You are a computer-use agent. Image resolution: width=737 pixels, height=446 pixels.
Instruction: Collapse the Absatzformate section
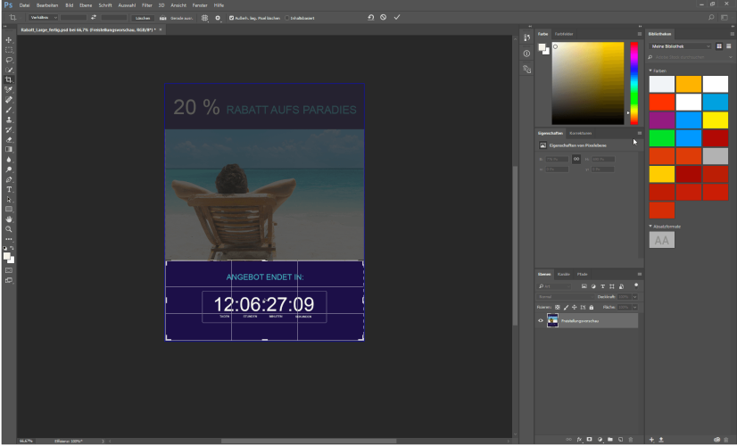pos(650,226)
